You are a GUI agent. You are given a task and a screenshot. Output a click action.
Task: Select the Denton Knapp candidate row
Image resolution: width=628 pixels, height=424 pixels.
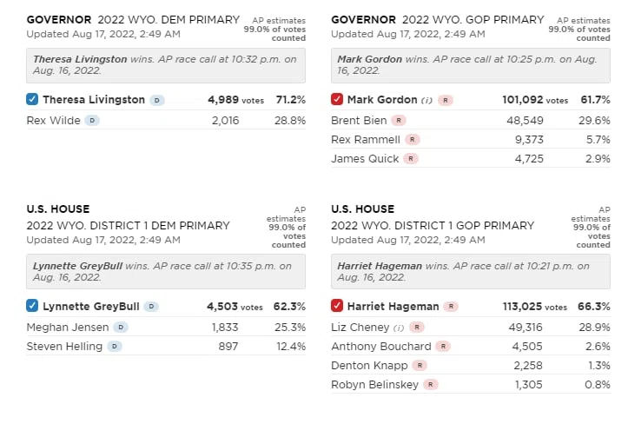471,366
